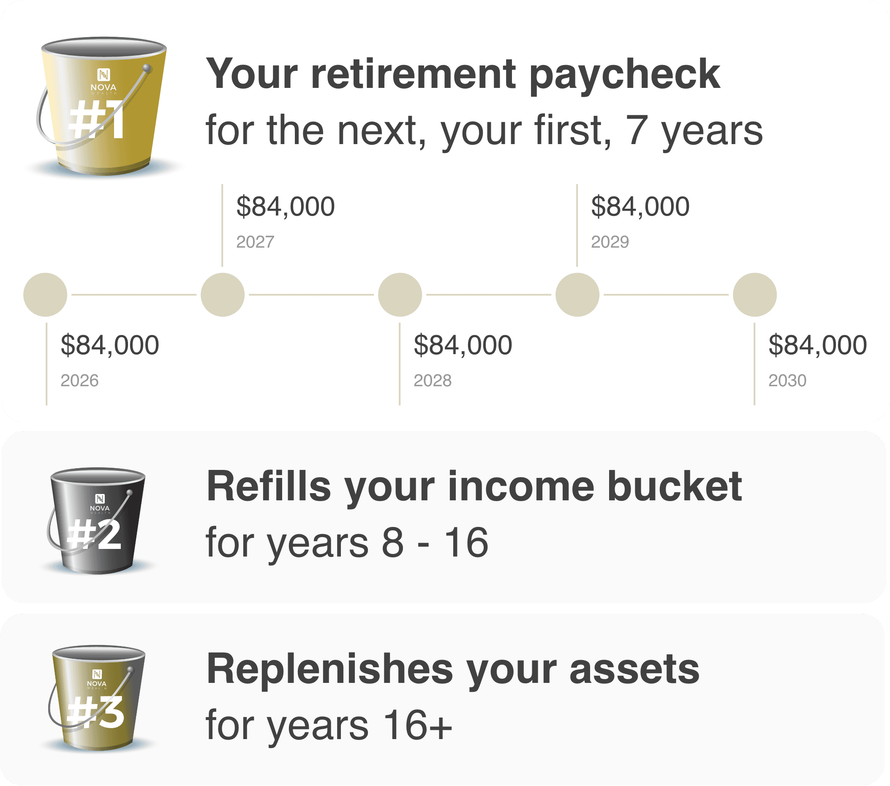
Task: Select the 2026 timeline dot
Action: pyautogui.click(x=45, y=295)
